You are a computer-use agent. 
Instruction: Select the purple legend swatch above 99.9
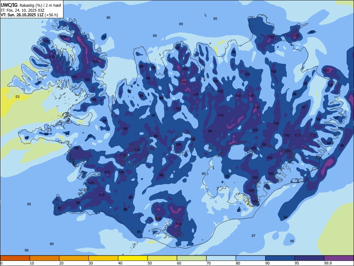(339, 258)
